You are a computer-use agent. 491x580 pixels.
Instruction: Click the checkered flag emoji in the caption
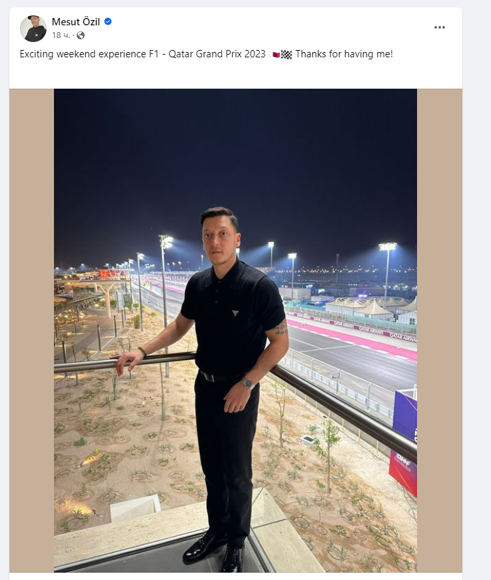pyautogui.click(x=286, y=55)
